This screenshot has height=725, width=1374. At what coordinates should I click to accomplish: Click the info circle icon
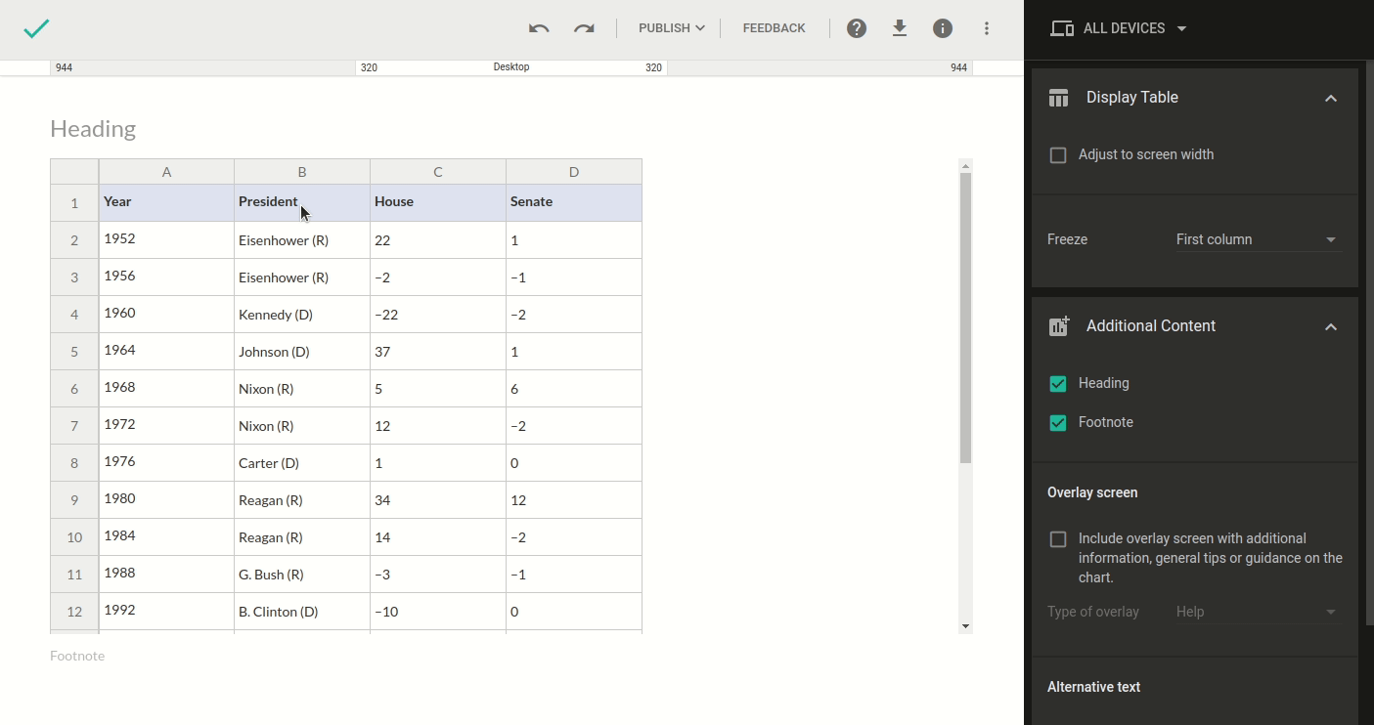[942, 27]
